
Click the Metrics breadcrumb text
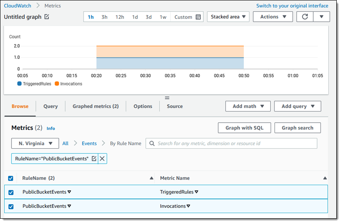(52, 6)
